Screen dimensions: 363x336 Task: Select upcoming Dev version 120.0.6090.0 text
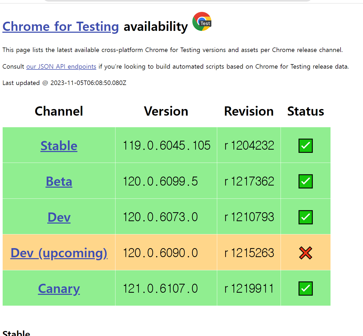tap(160, 253)
